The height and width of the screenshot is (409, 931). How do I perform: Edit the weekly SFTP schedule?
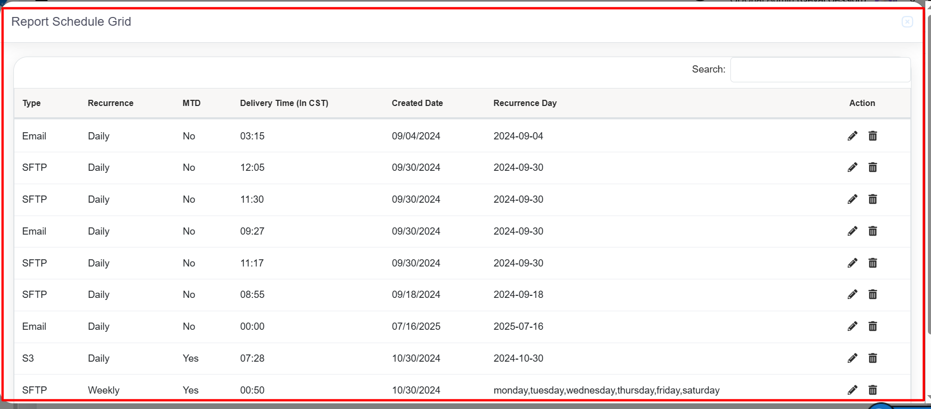coord(852,389)
